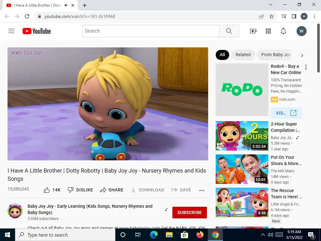Open Baby Joy Joy channel avatar
321x241 pixels.
pyautogui.click(x=15, y=211)
